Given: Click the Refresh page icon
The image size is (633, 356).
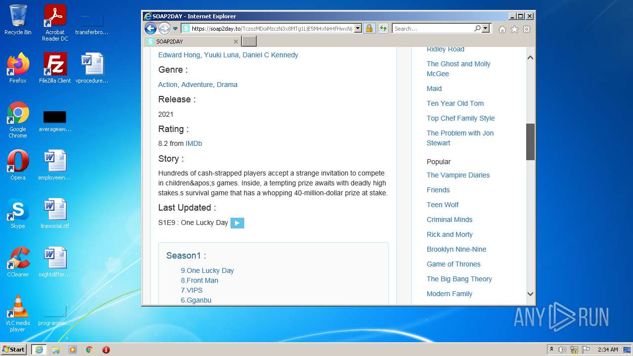Looking at the screenshot, I should point(383,29).
